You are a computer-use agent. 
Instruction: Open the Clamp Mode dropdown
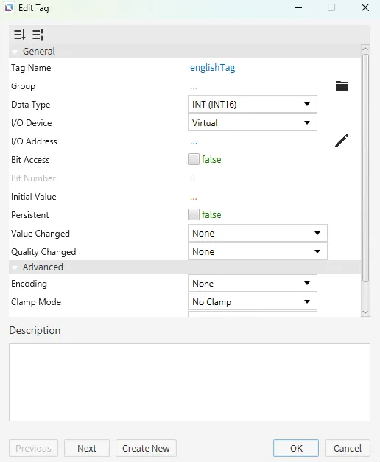point(253,301)
